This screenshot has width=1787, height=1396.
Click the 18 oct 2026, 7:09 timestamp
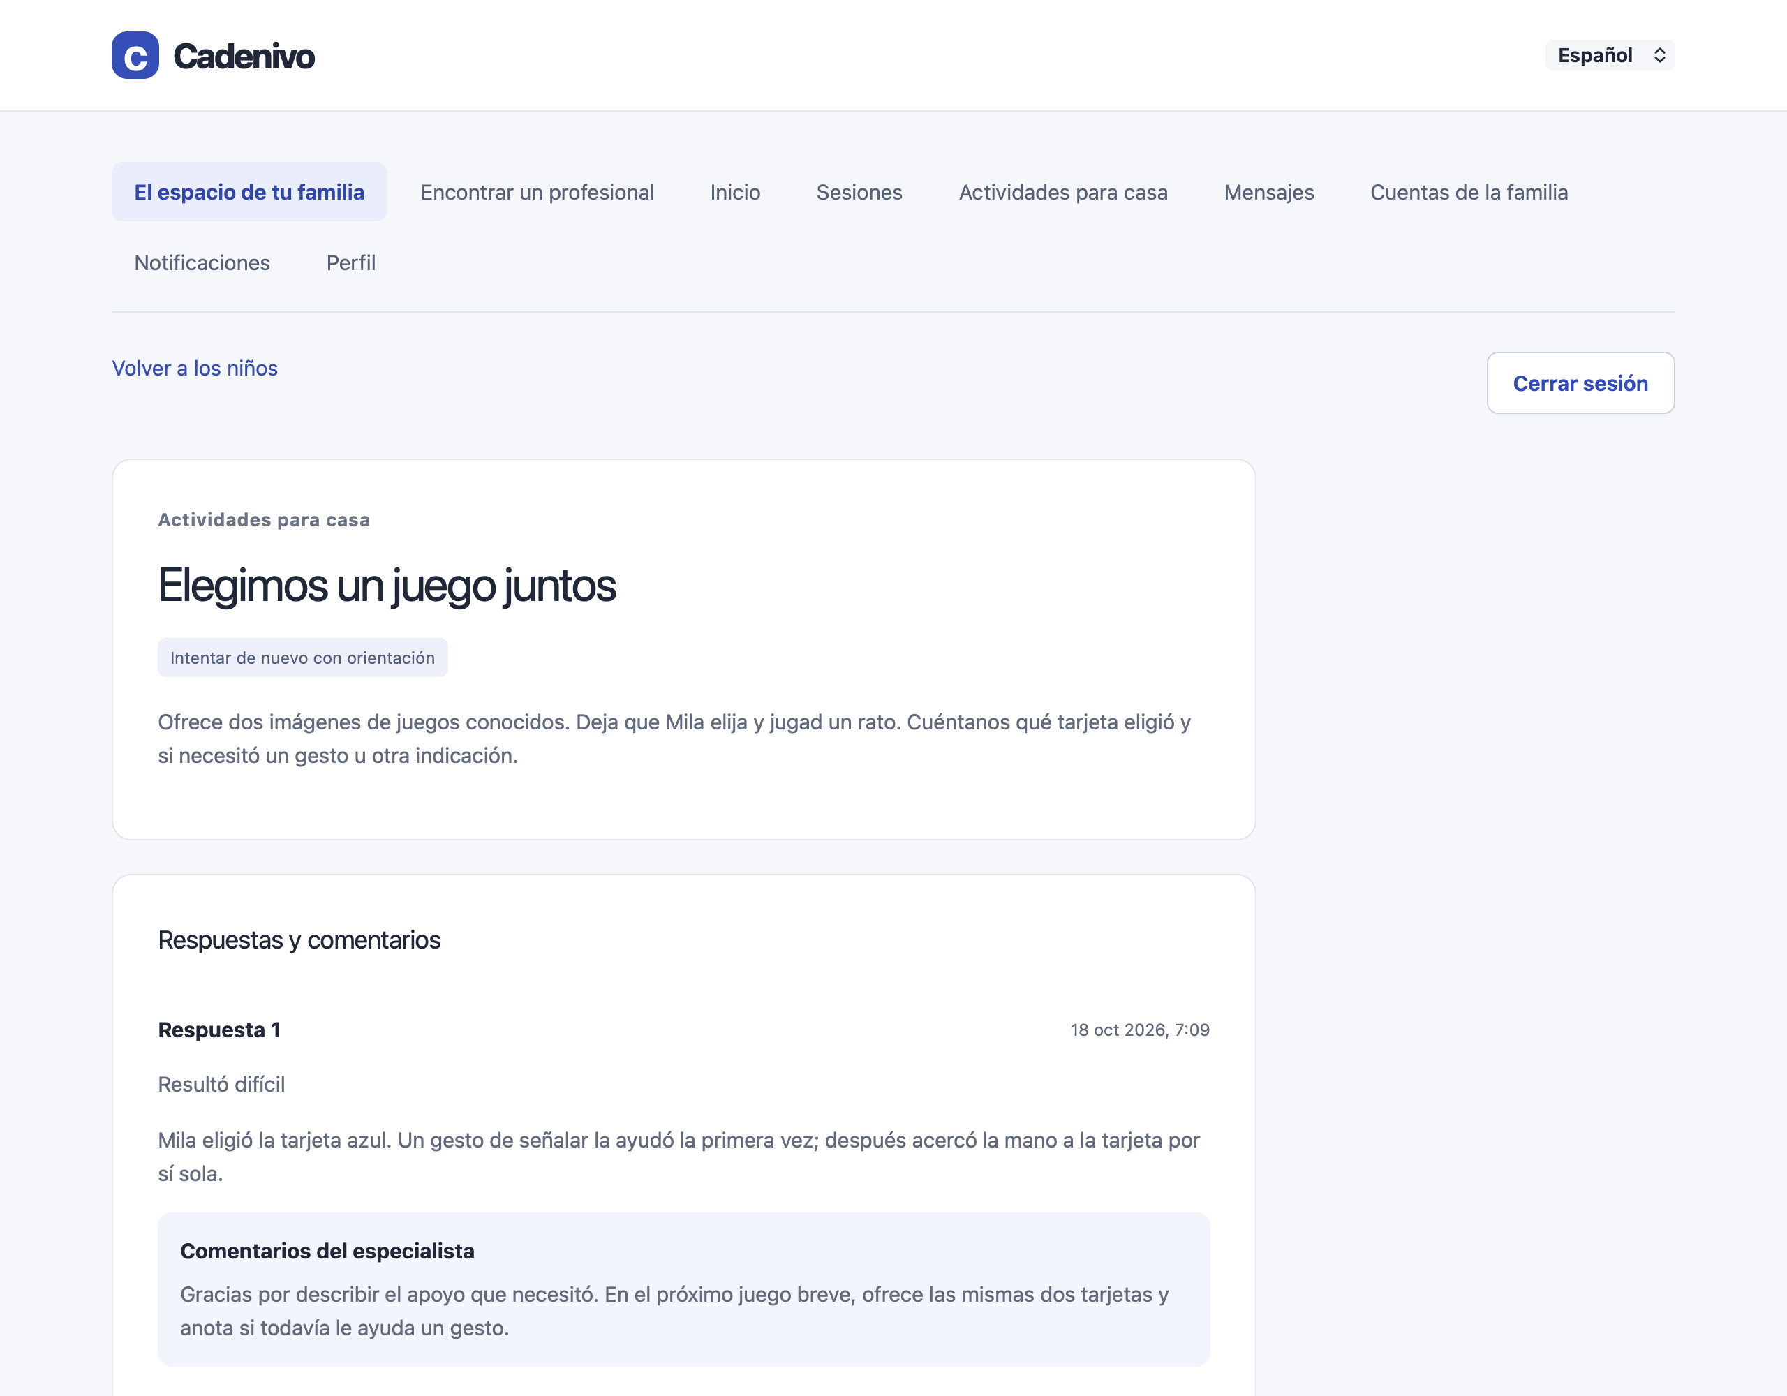(x=1140, y=1030)
